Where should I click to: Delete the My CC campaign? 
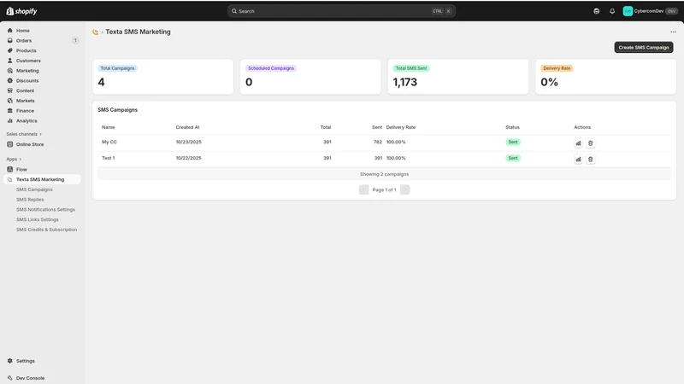click(590, 143)
